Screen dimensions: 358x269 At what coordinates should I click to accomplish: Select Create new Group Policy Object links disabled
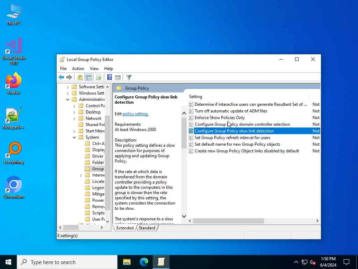click(254, 151)
